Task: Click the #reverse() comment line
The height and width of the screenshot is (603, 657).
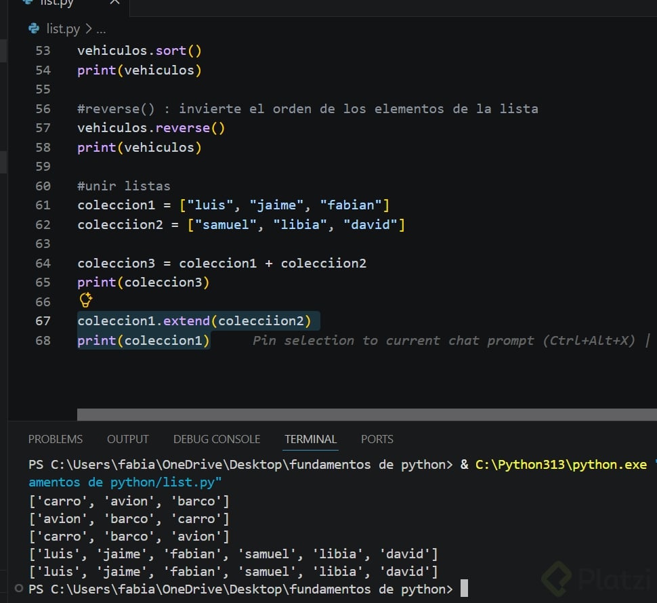Action: coord(308,109)
